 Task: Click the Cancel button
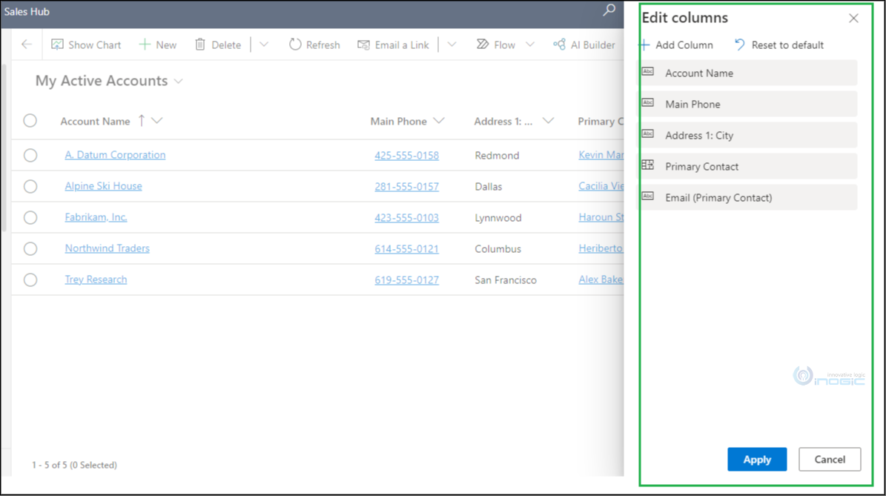830,459
